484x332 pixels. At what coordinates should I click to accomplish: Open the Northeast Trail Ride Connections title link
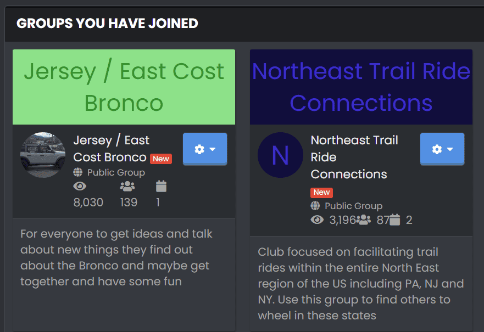[354, 157]
